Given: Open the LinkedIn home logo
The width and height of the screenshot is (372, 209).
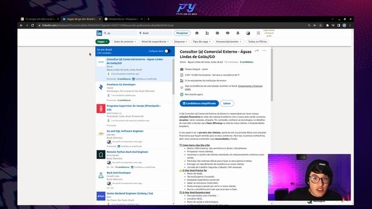Looking at the screenshot, I should point(99,33).
